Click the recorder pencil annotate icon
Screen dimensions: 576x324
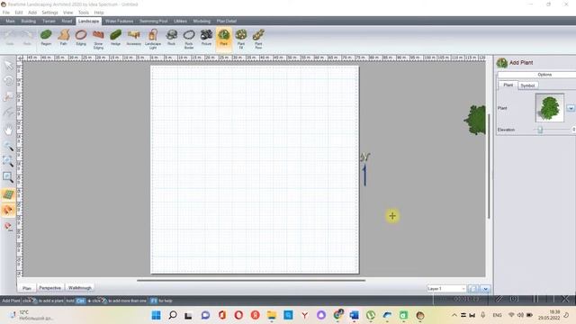point(499,299)
